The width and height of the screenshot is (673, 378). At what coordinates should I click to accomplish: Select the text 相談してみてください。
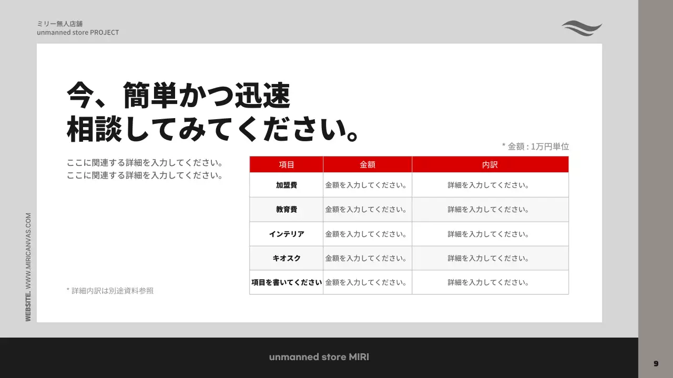point(211,128)
